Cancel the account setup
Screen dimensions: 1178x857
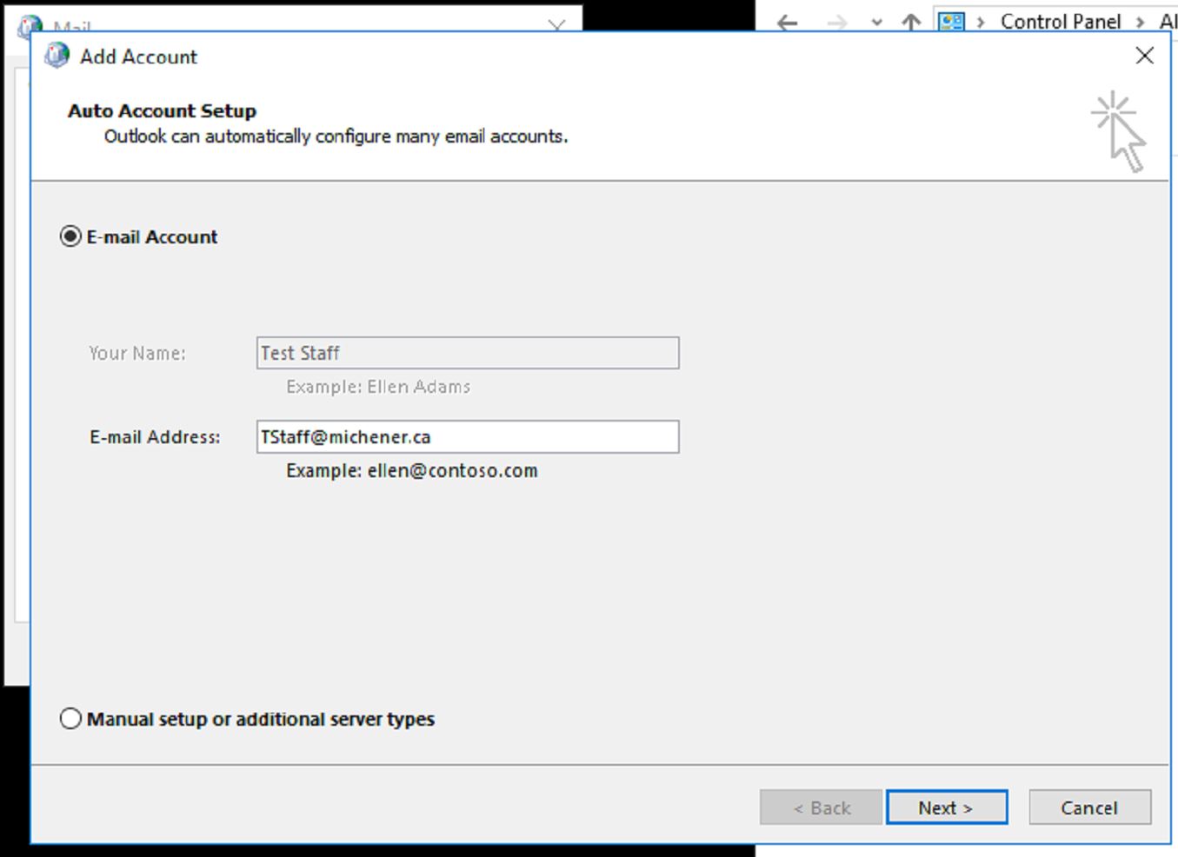pos(1088,807)
